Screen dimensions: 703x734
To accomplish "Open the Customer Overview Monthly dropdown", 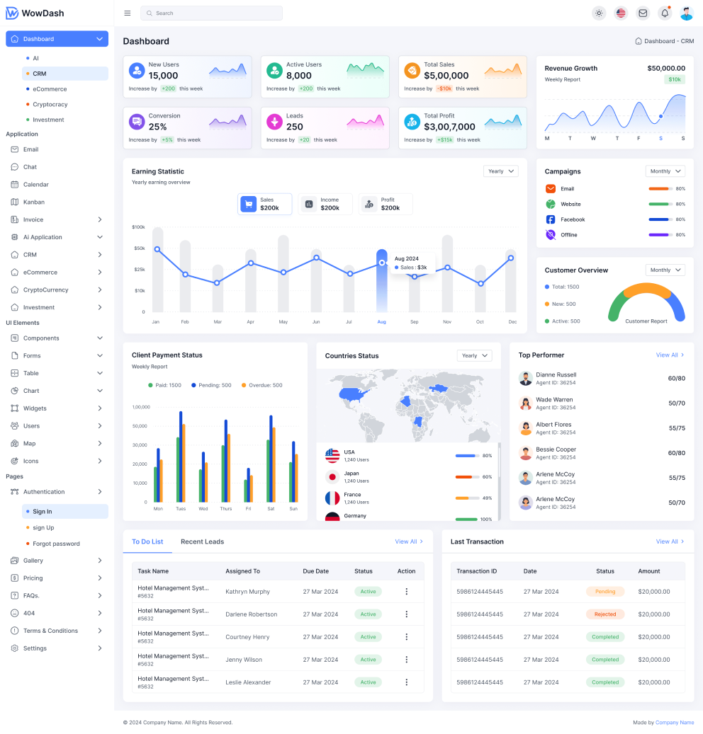I will click(665, 270).
